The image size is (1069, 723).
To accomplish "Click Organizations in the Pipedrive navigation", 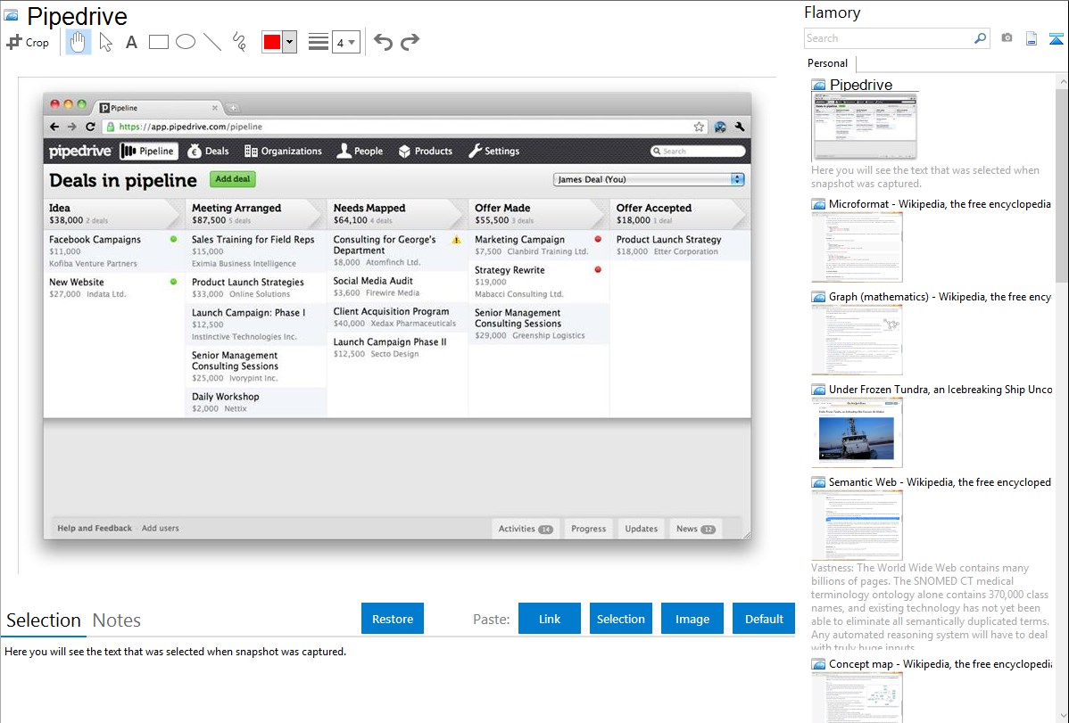I will click(x=283, y=152).
